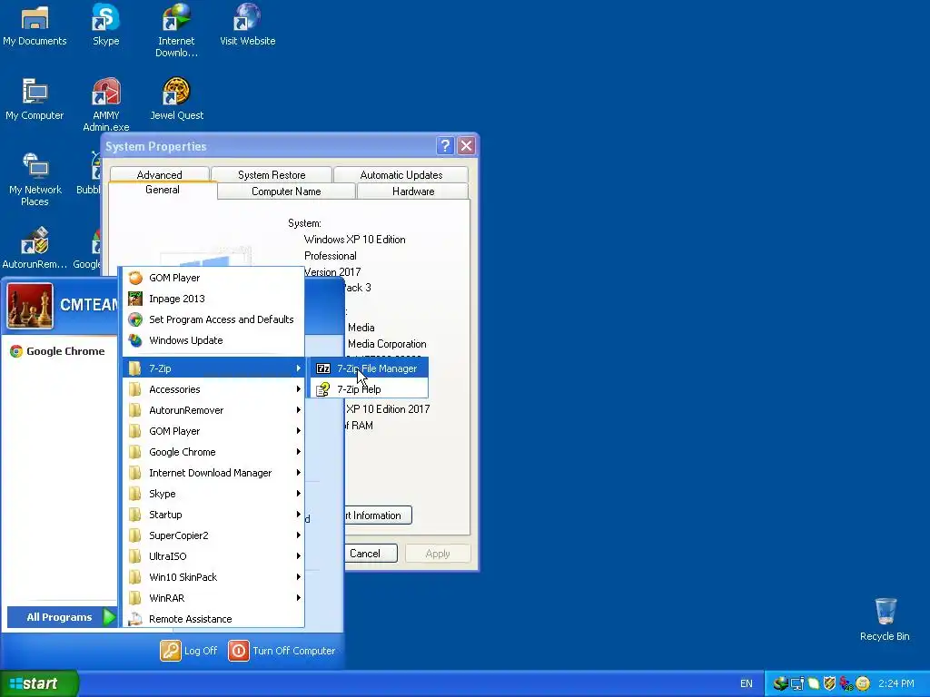Expand the UltraISO folder submenu
This screenshot has height=697, width=930.
213,556
